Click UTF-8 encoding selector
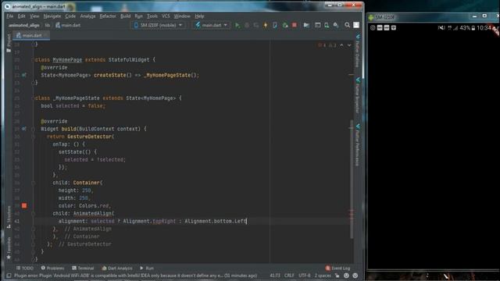 [x=304, y=276]
